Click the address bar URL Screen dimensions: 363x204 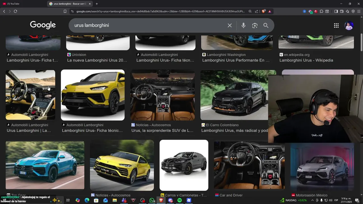tap(160, 11)
